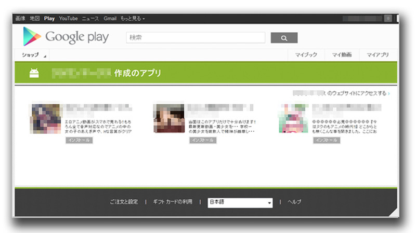This screenshot has height=233, width=416.
Task: Open the middle app's thumbnail image
Action: click(169, 118)
